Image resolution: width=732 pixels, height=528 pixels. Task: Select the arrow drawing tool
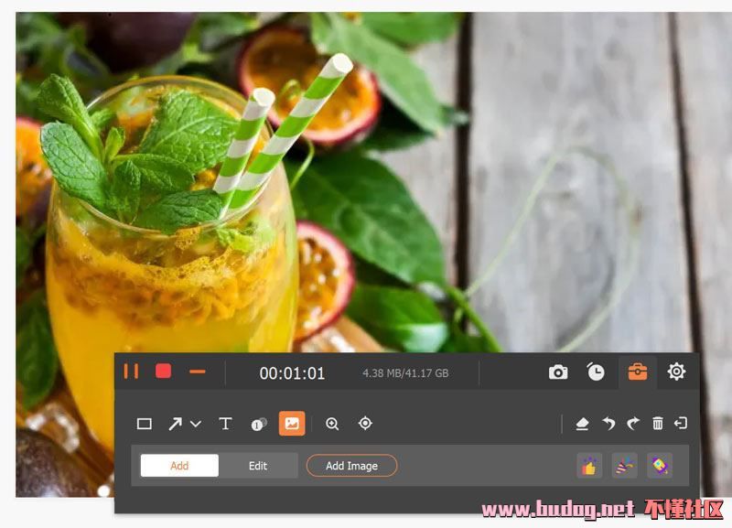point(175,424)
